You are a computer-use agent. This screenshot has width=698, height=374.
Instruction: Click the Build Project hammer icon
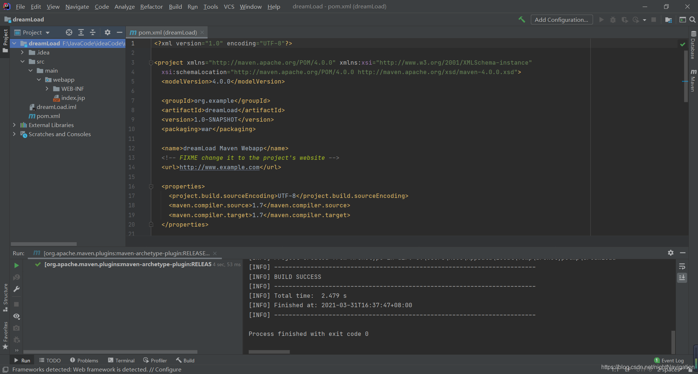(522, 20)
